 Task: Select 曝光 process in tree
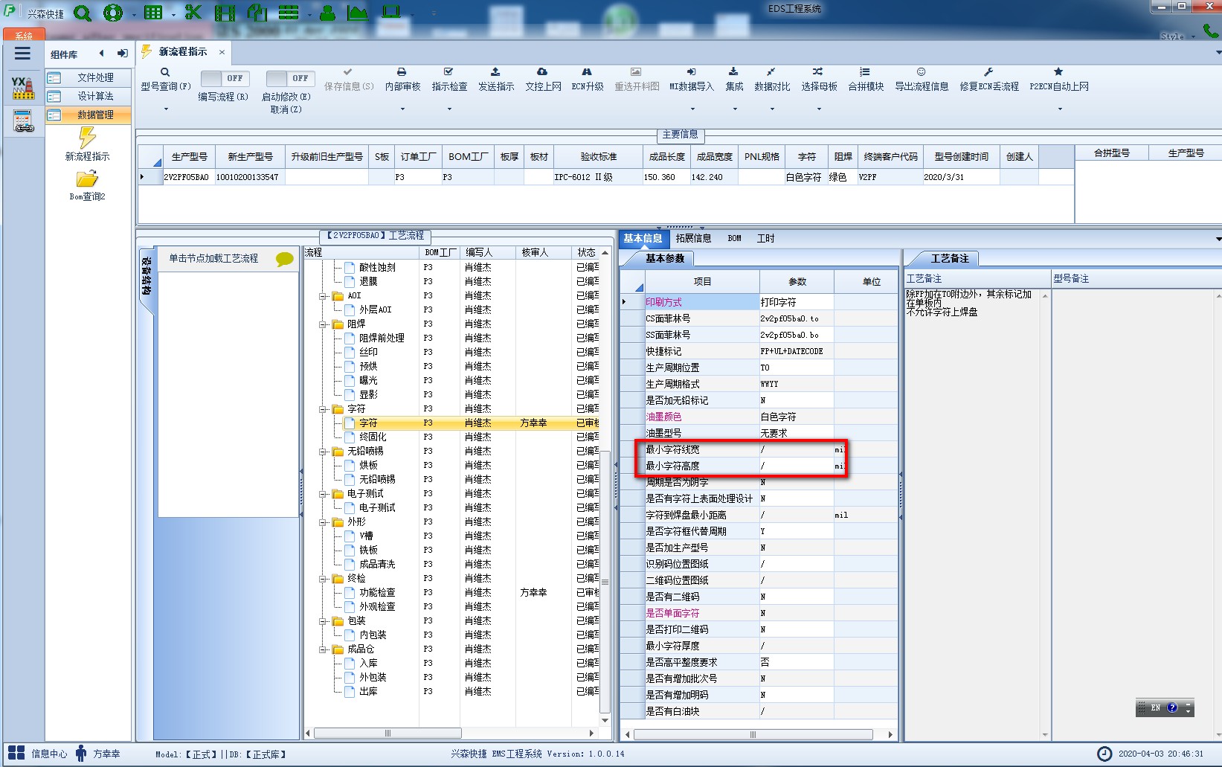click(368, 381)
